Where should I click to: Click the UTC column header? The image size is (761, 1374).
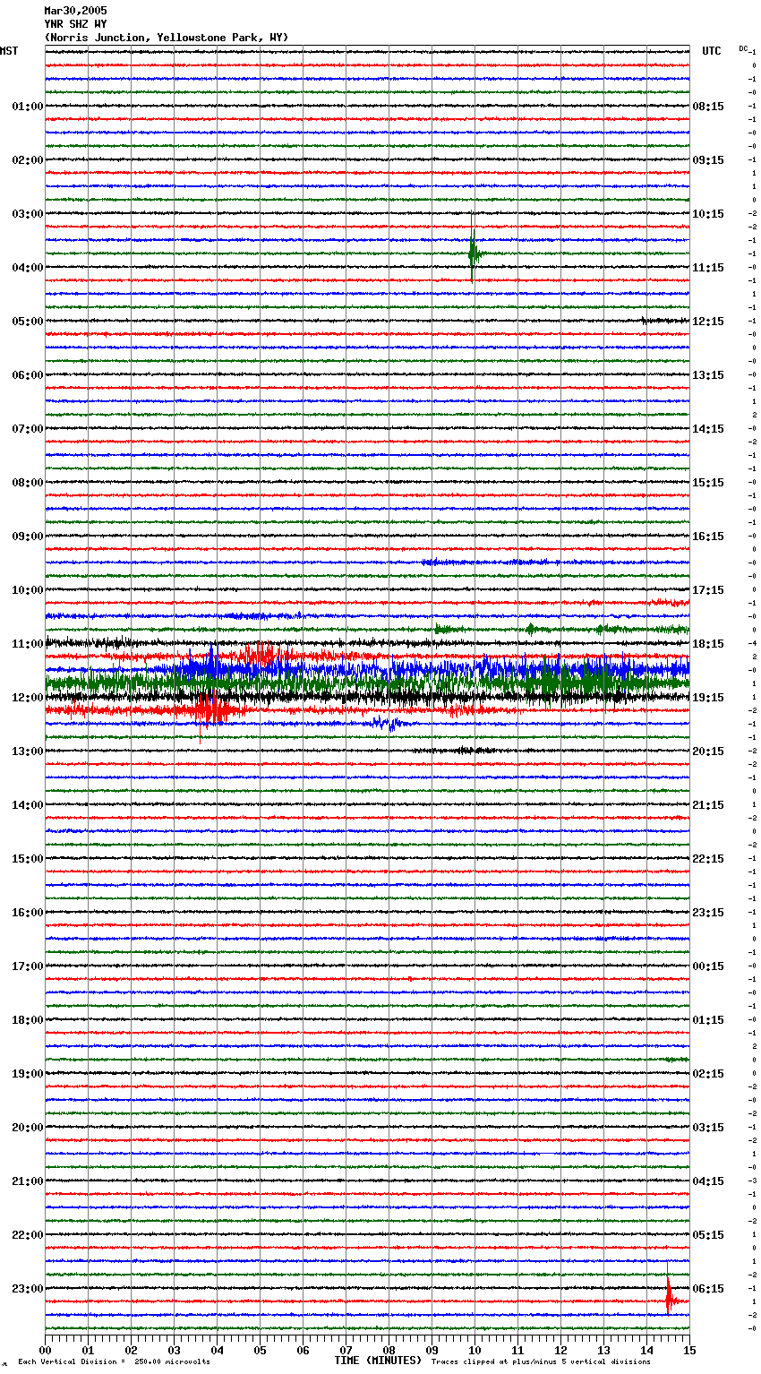click(711, 51)
